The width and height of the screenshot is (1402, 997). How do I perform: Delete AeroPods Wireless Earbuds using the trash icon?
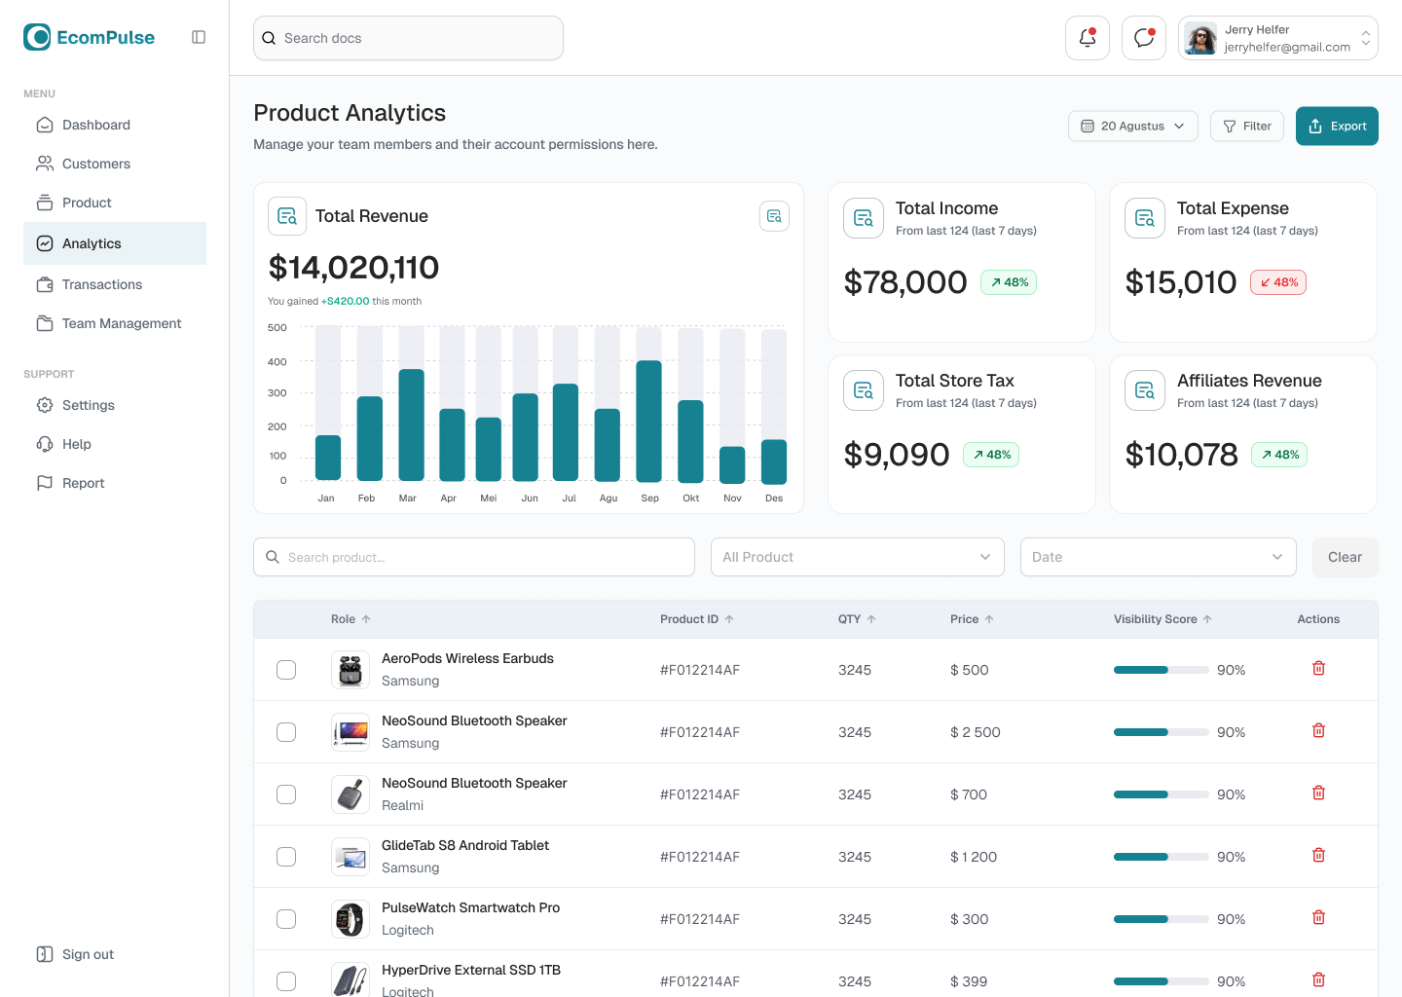[x=1318, y=669]
